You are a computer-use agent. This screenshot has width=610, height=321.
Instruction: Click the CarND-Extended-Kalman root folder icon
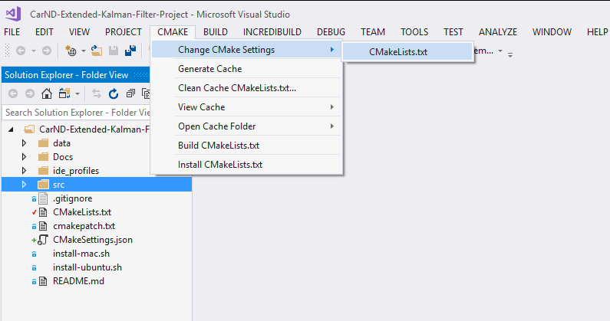pos(29,129)
